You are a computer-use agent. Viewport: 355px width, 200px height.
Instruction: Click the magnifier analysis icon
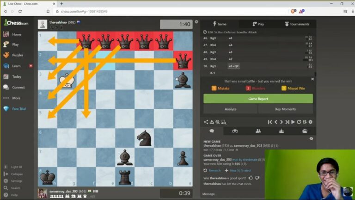218,122
